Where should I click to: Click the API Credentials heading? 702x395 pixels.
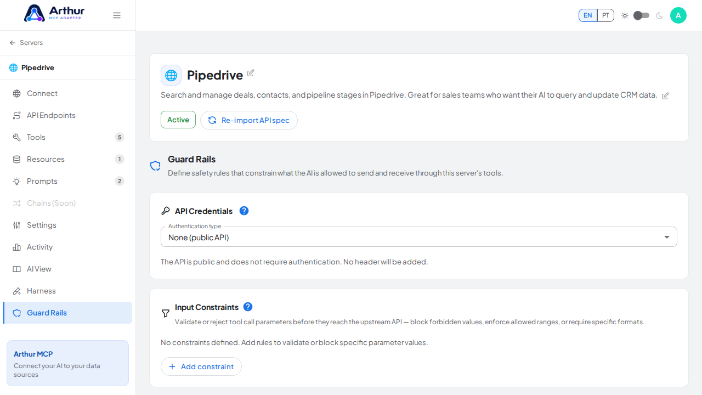point(204,211)
